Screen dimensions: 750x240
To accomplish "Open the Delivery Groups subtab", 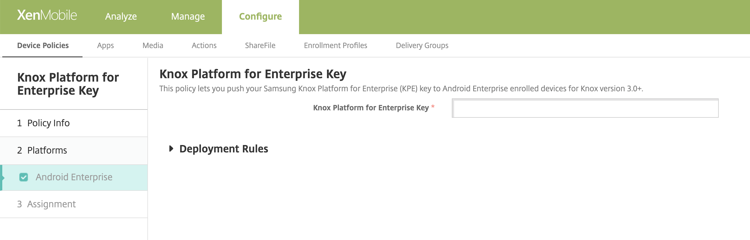I will click(x=422, y=45).
